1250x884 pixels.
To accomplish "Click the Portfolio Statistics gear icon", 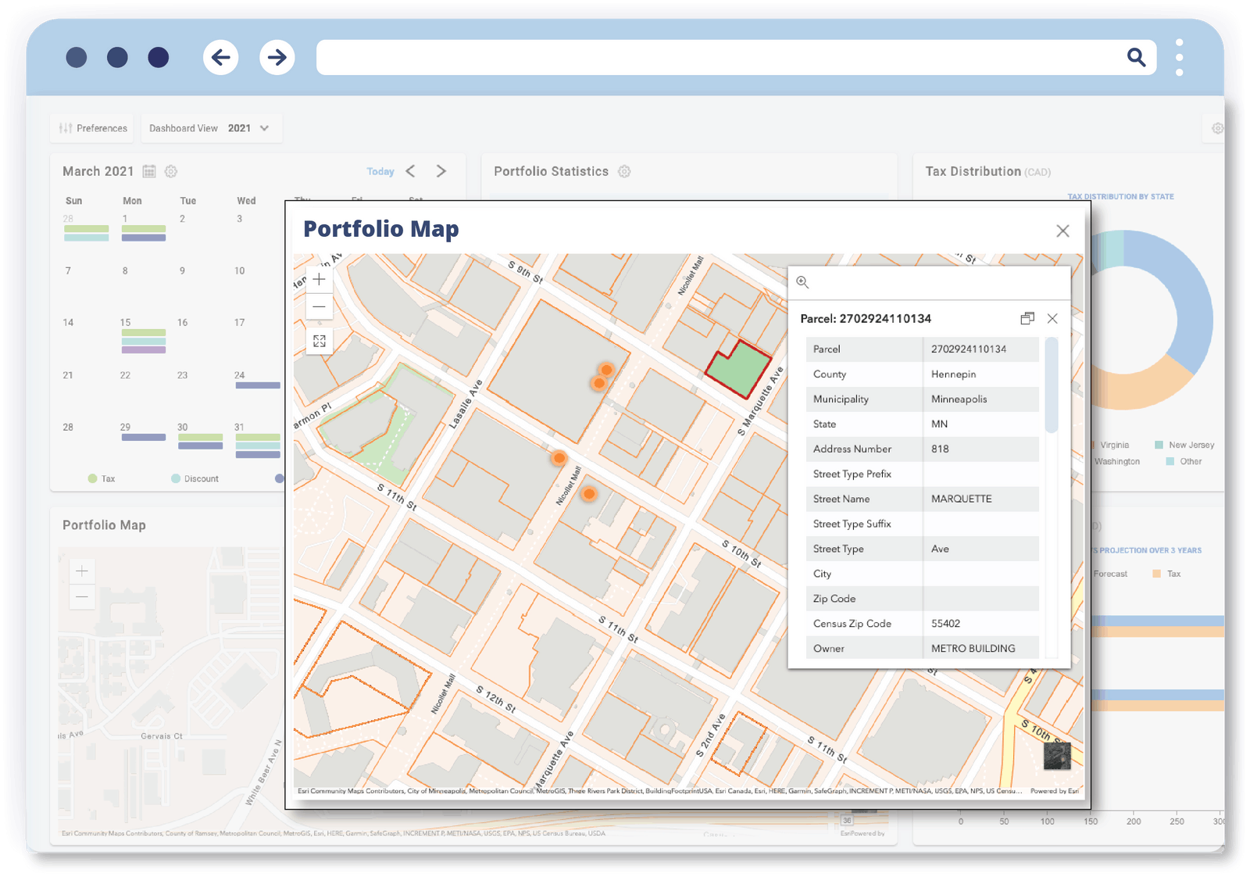I will coord(623,171).
